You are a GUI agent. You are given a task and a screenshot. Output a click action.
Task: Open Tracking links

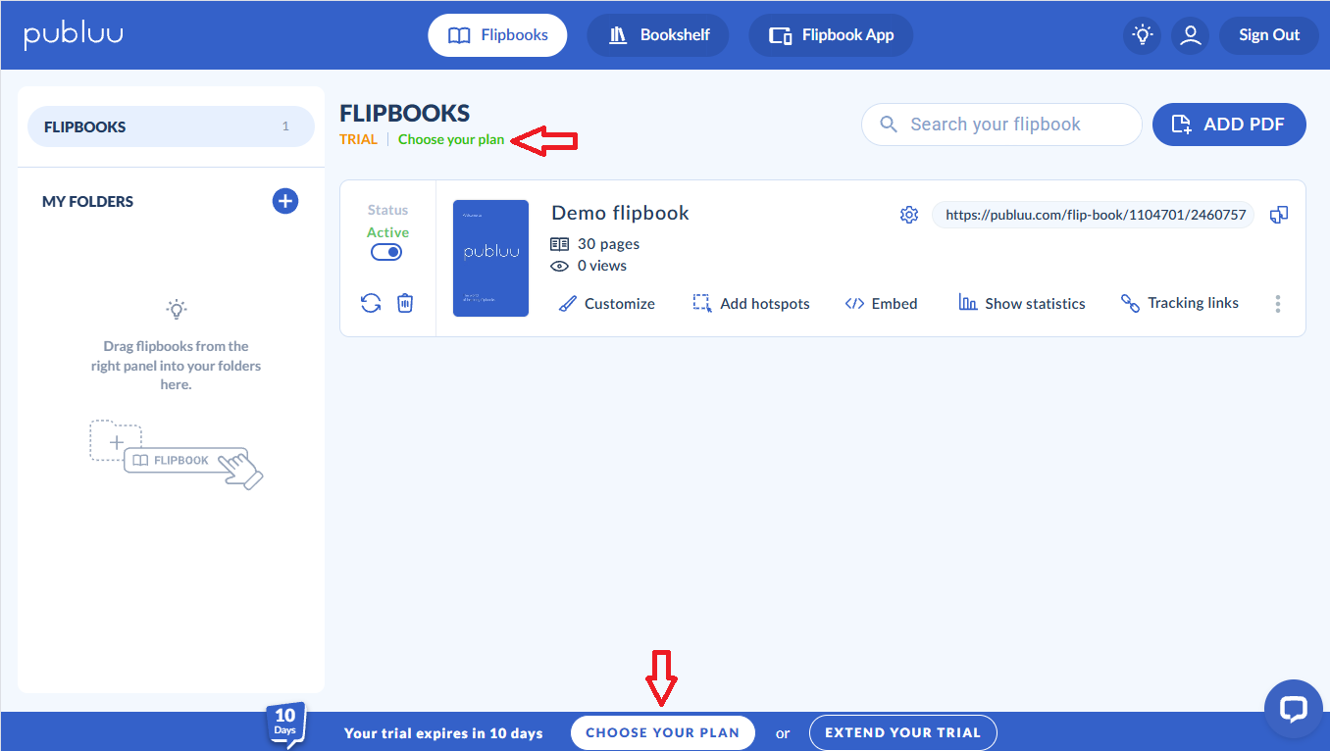(x=1180, y=303)
